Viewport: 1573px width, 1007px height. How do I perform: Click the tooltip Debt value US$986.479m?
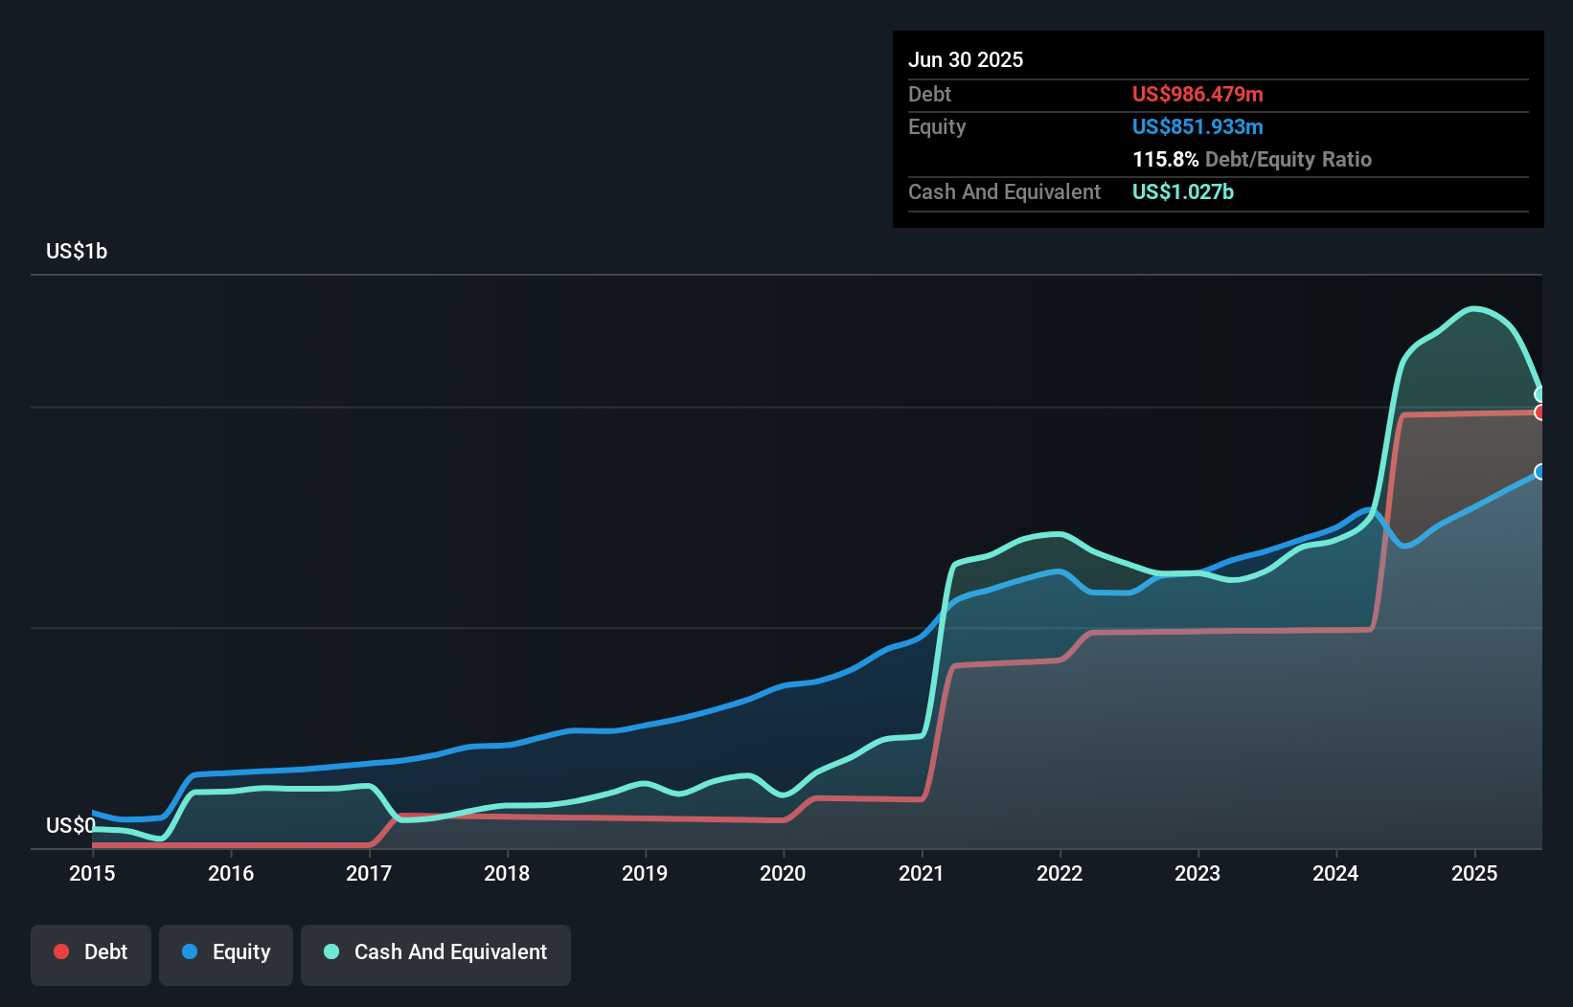[x=1197, y=95]
